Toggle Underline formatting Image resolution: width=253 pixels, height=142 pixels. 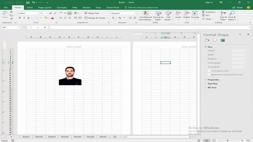point(28,18)
